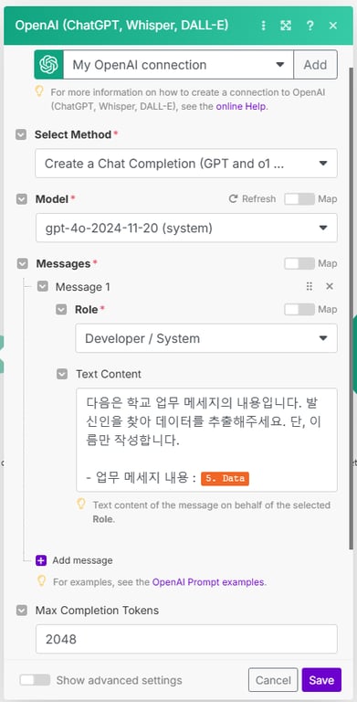Toggle Map switch for Role
Image resolution: width=357 pixels, height=702 pixels.
tap(299, 309)
